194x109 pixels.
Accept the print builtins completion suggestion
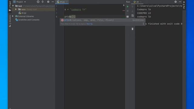(102, 20)
